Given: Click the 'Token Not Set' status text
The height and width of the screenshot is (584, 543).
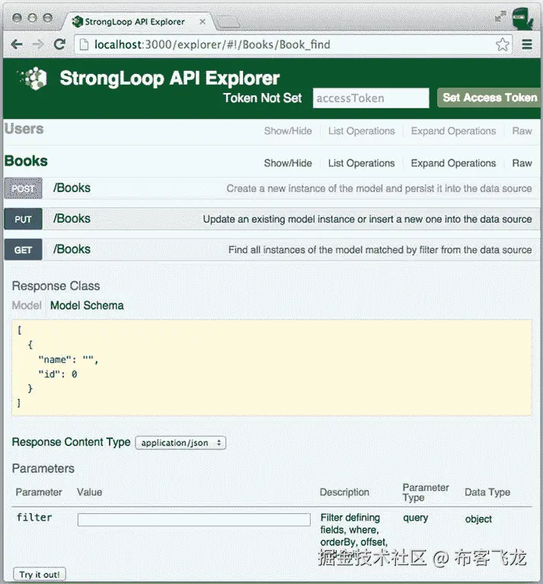Looking at the screenshot, I should 262,98.
